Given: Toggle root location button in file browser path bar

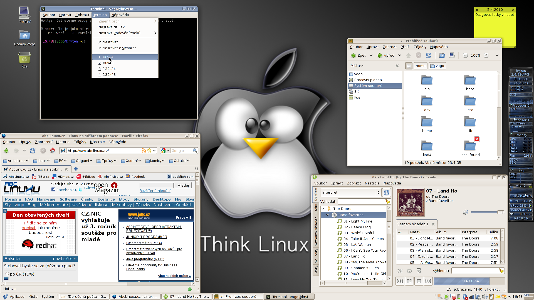Looking at the screenshot, I should coord(409,66).
